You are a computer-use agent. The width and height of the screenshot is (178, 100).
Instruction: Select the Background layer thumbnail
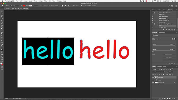[x=156, y=83]
